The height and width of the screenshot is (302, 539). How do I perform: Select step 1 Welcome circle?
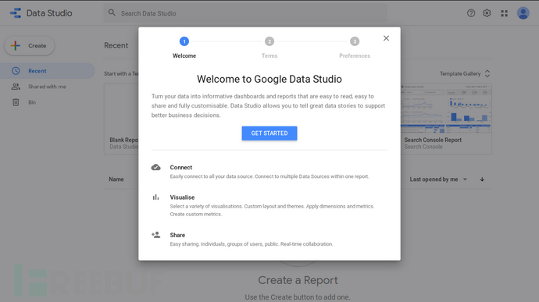tap(184, 41)
